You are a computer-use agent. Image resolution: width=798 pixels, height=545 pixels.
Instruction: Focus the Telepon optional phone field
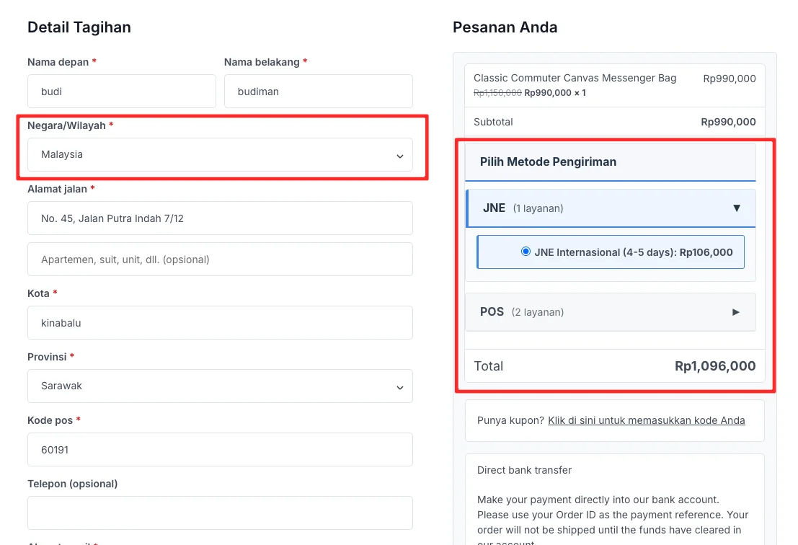(x=220, y=512)
